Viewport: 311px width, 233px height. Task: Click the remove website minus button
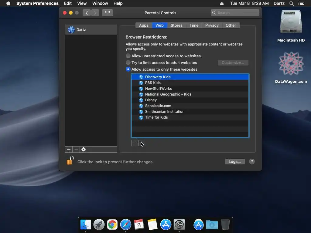(x=142, y=143)
